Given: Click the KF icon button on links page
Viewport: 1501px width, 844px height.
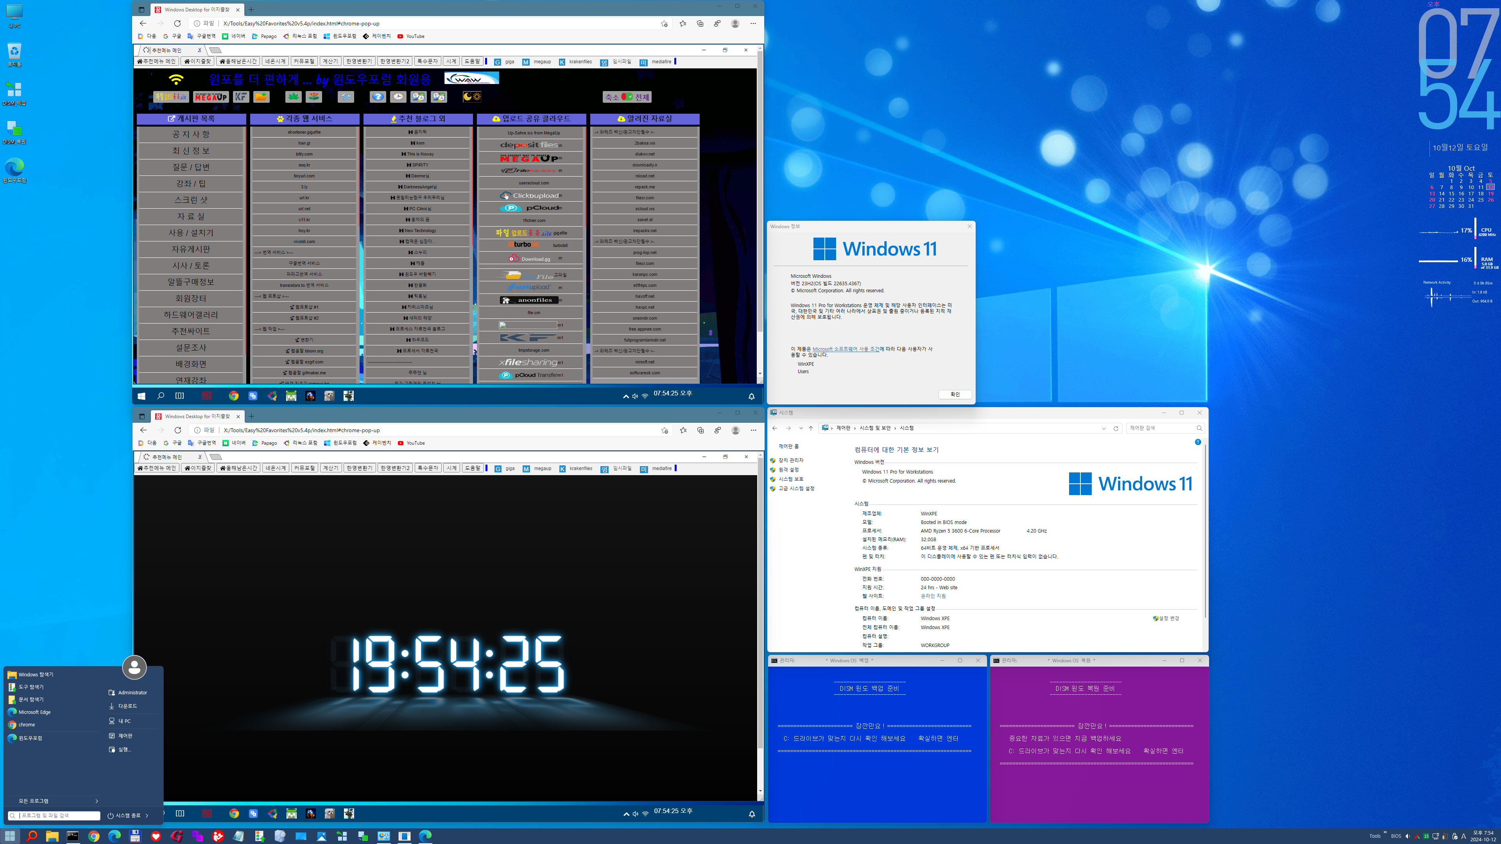Looking at the screenshot, I should [x=241, y=97].
